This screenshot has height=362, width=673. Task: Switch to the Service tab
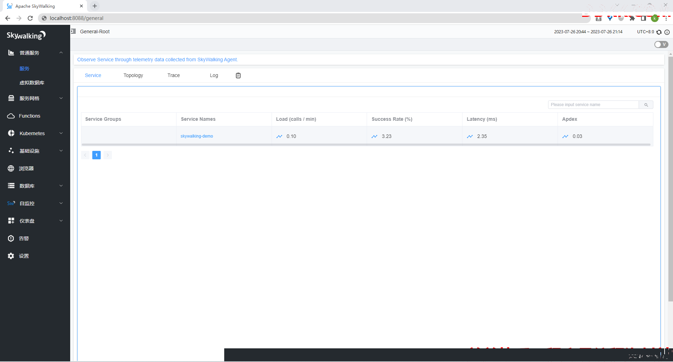93,75
